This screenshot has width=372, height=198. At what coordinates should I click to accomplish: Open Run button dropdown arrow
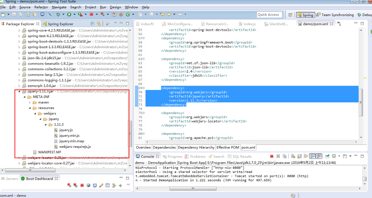(74, 15)
